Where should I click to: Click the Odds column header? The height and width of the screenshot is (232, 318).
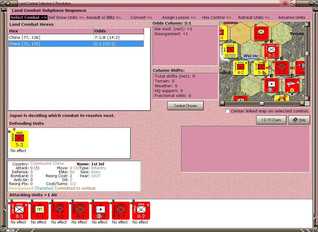click(119, 31)
